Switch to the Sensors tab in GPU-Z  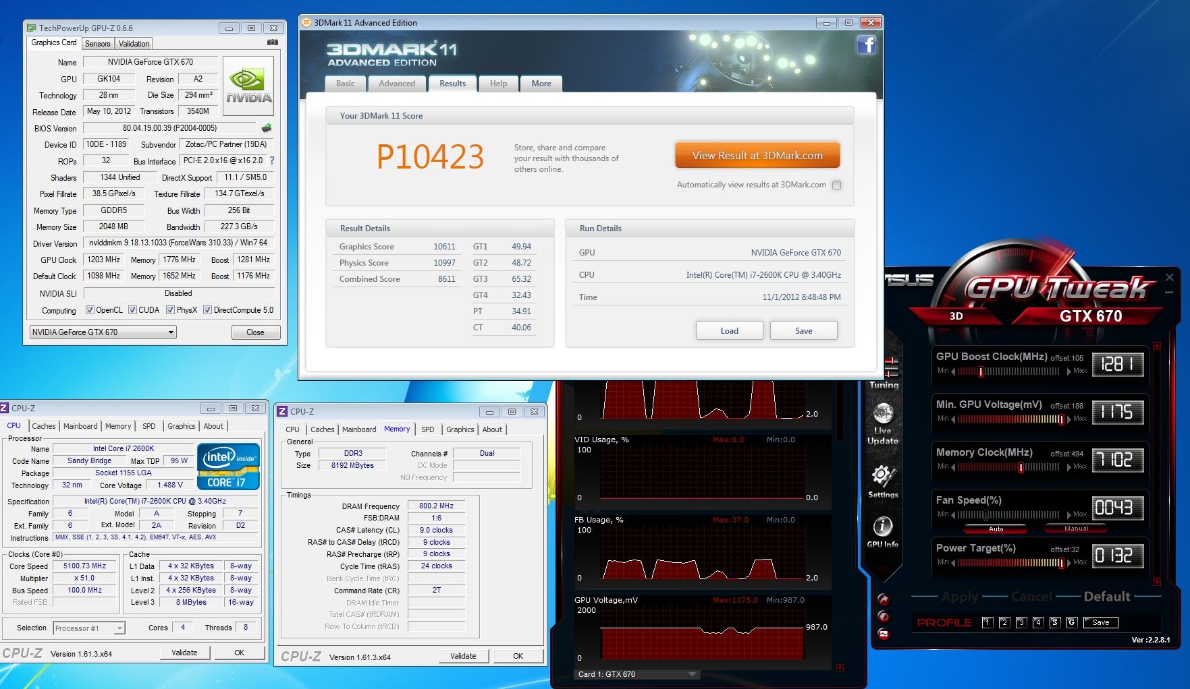97,44
